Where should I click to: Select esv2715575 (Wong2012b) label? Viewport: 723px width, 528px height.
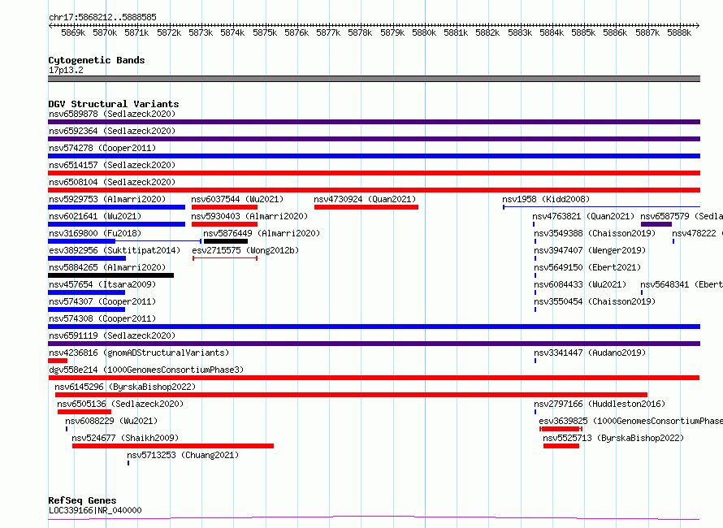(245, 250)
